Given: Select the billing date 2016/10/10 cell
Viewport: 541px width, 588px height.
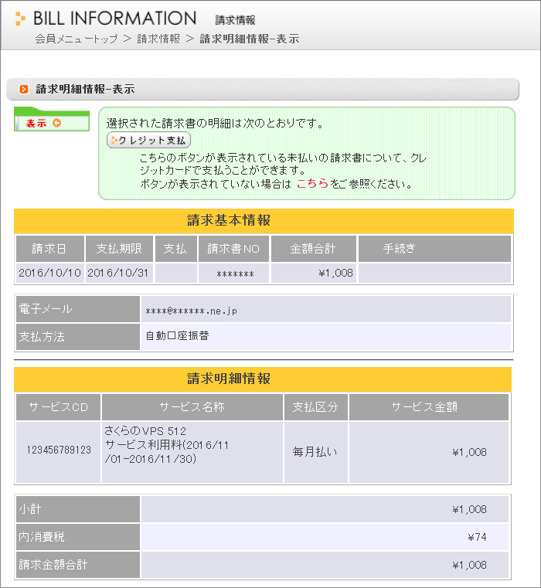Looking at the screenshot, I should click(49, 273).
